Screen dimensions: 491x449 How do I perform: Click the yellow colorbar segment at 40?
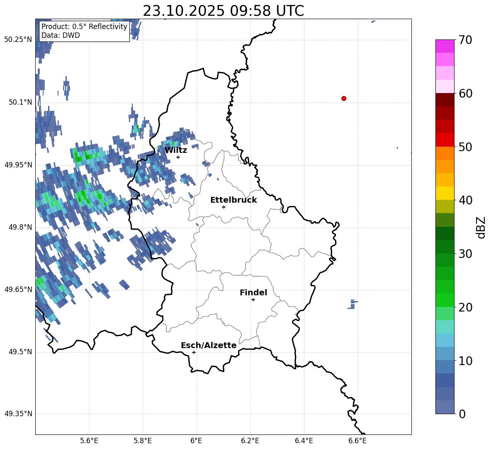pyautogui.click(x=445, y=193)
